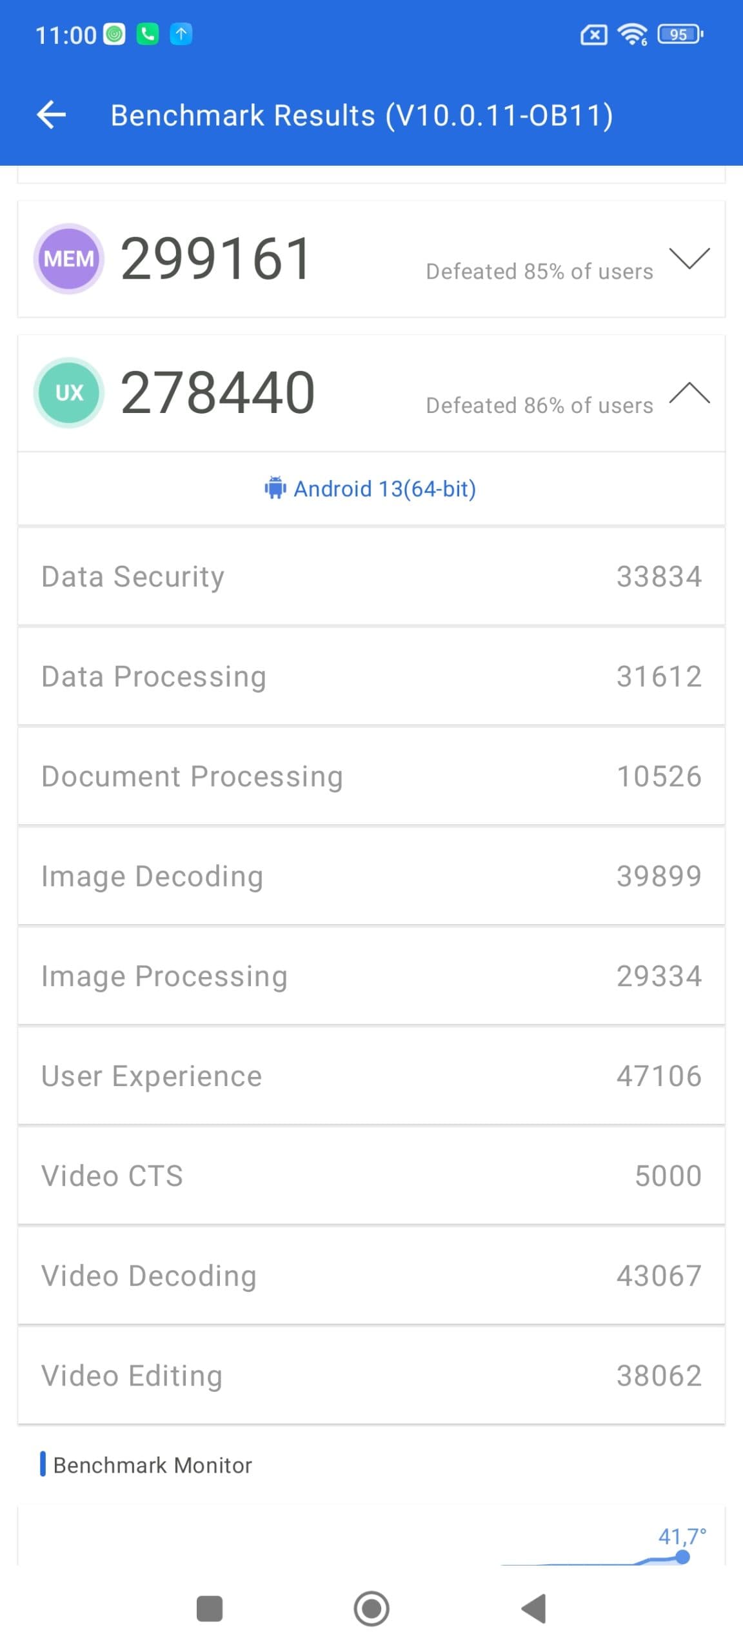
Task: Tap the Benchmark Monitor section heading
Action: pos(152,1465)
